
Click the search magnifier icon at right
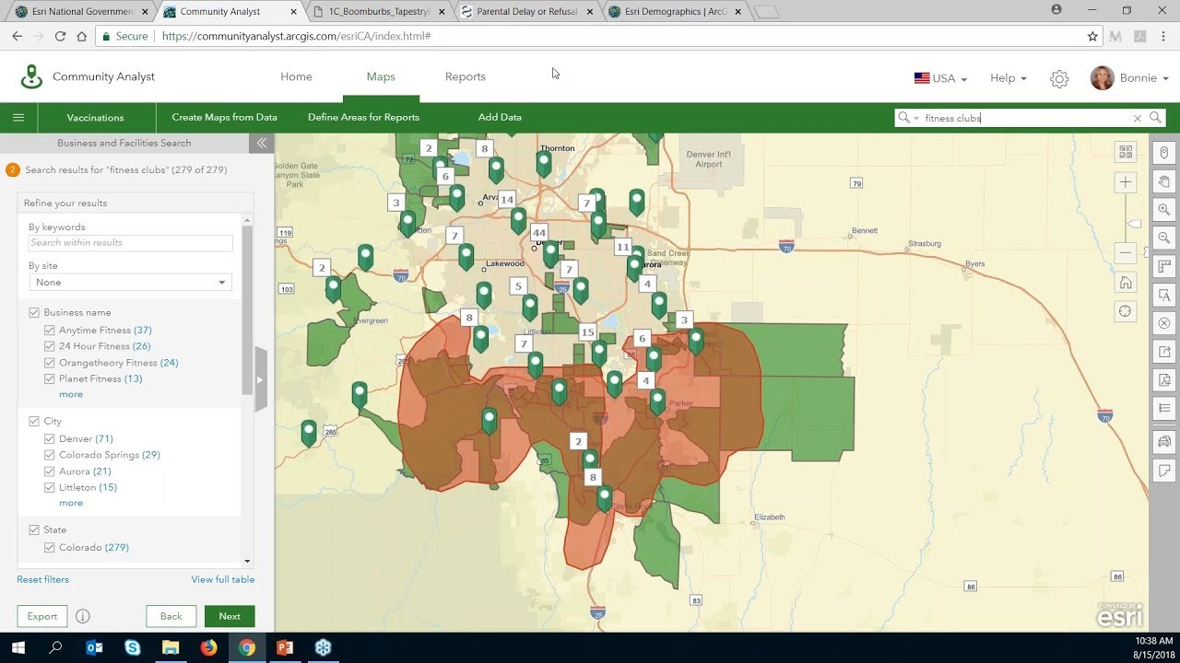point(1155,118)
